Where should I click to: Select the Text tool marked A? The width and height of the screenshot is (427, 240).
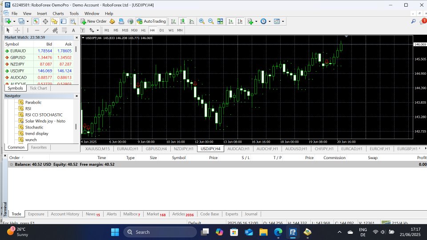click(73, 30)
